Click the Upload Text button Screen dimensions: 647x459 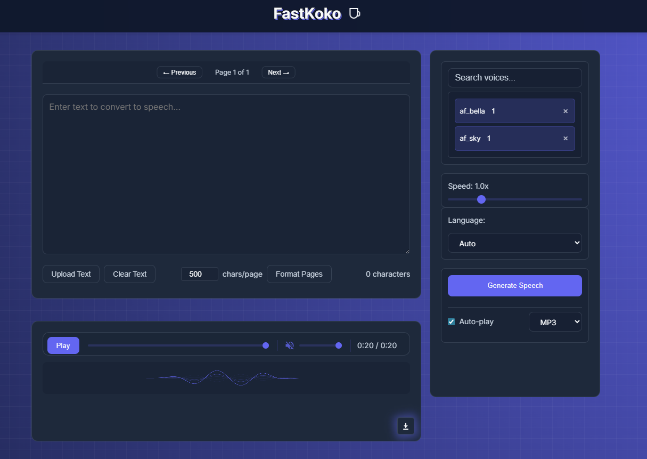coord(71,274)
